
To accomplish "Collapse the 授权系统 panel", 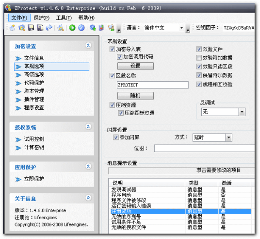I will click(x=88, y=127).
